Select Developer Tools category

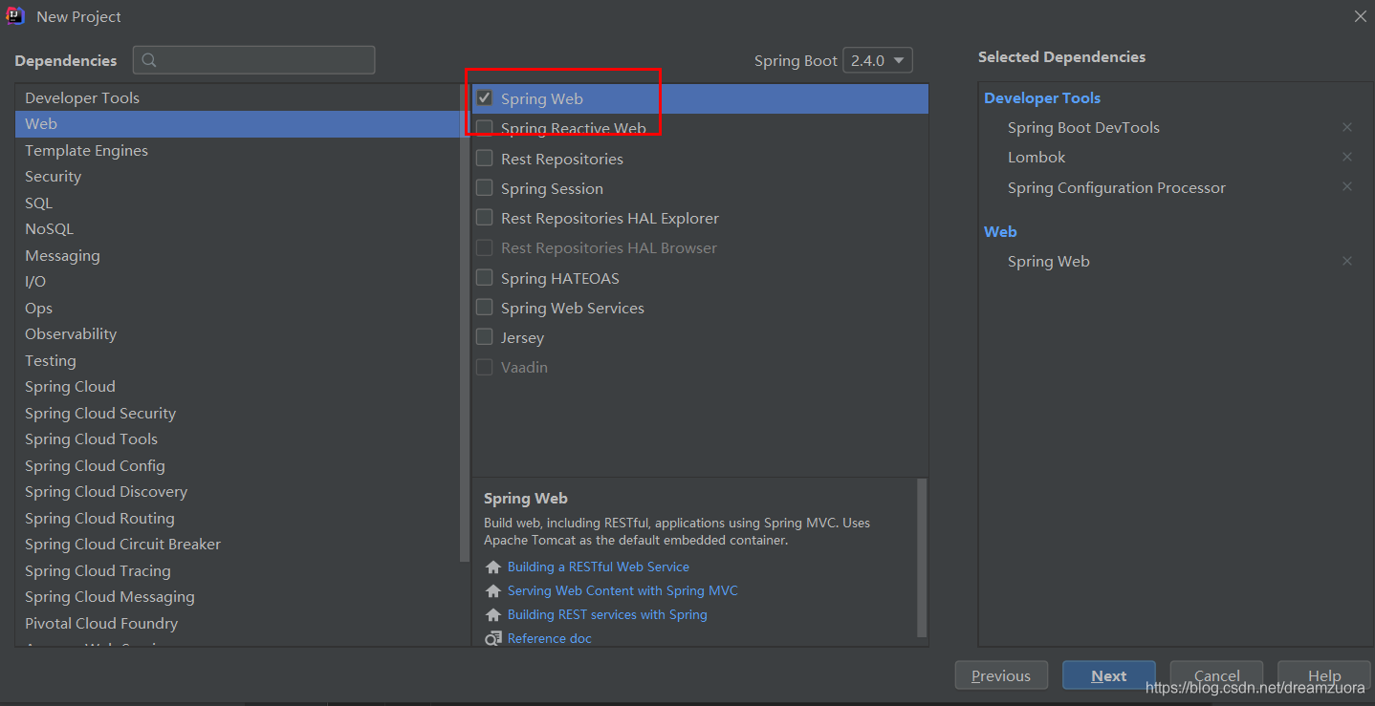[238, 97]
